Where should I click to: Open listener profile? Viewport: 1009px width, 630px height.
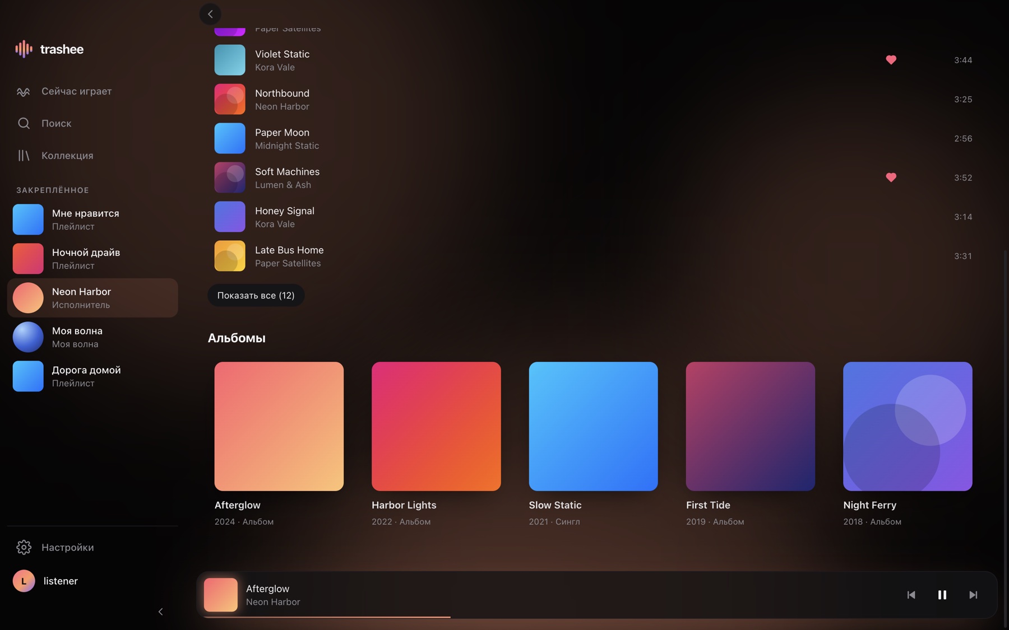click(x=92, y=581)
